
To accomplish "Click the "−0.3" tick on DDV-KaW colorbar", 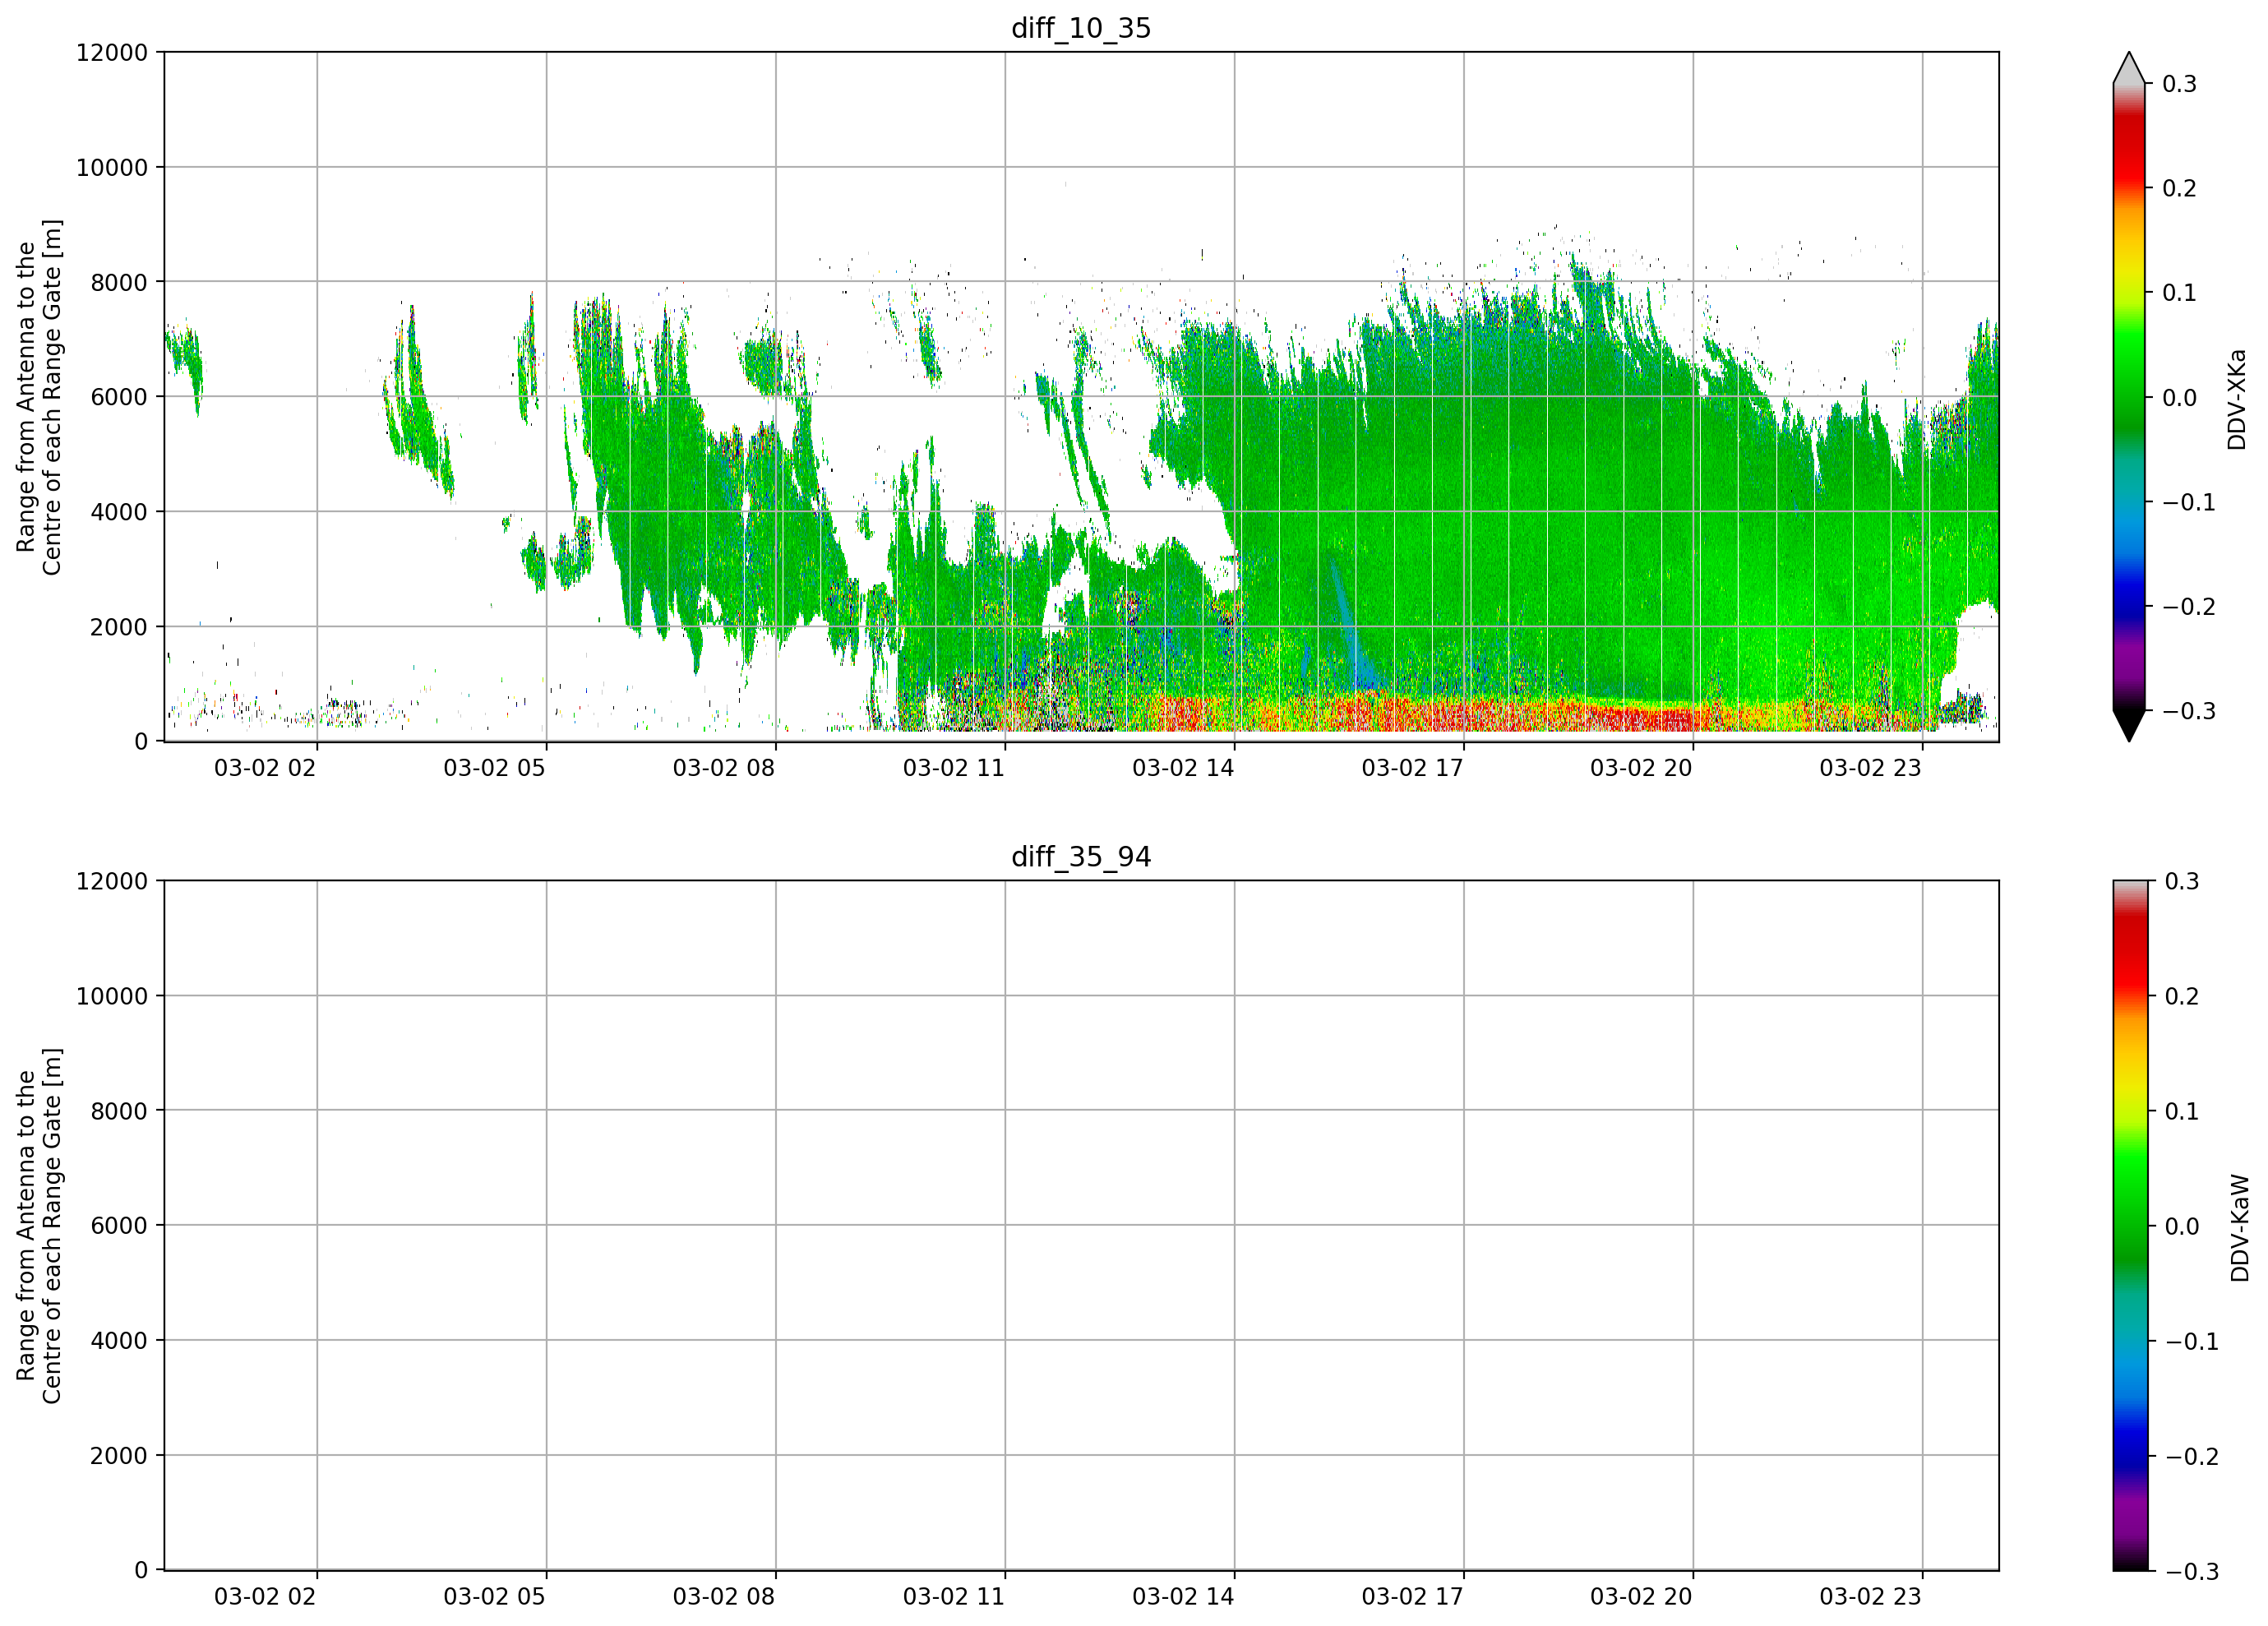I will (2192, 1571).
